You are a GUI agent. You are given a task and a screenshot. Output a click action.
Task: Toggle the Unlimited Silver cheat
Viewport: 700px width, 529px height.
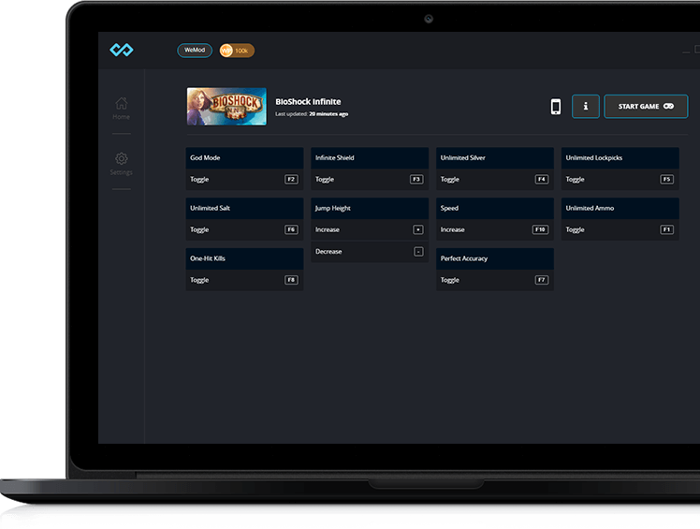point(450,180)
